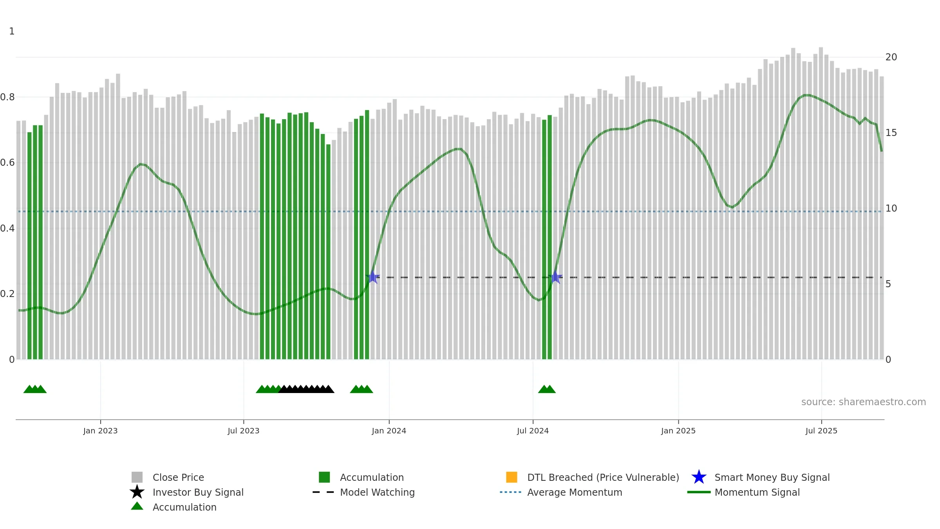Screen dimensions: 940x529
Task: Click the blue star marker near Jan 2024
Action: 373,277
